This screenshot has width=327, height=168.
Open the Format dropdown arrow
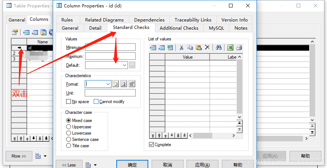pyautogui.click(x=108, y=84)
